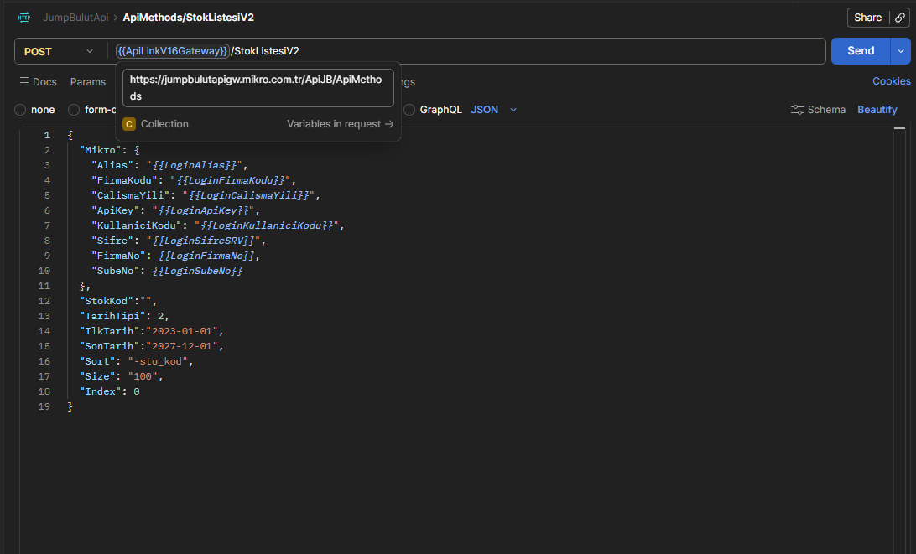Open the Cookies link
Image resolution: width=916 pixels, height=554 pixels.
click(x=891, y=81)
